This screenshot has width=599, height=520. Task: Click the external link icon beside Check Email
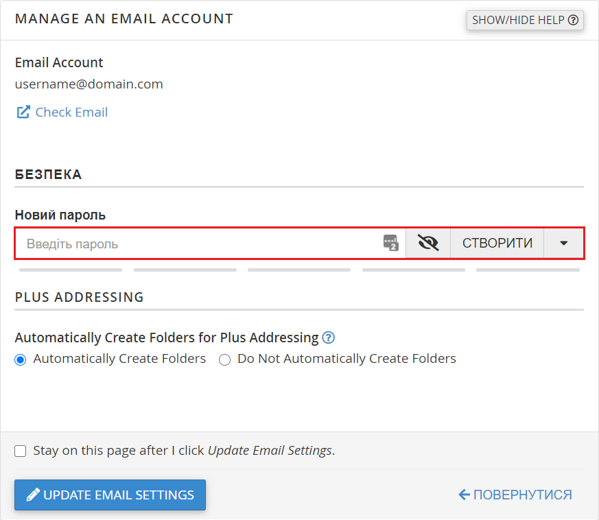[x=23, y=112]
